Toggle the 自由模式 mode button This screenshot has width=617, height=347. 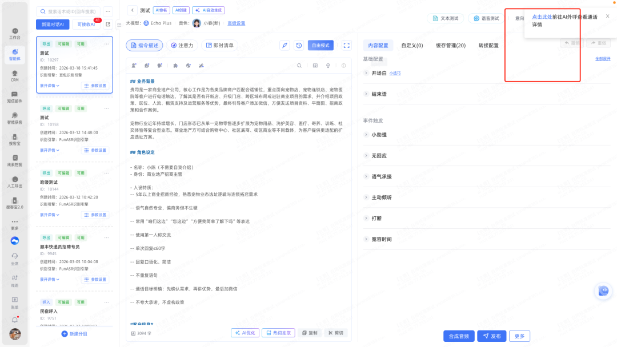[x=320, y=46]
